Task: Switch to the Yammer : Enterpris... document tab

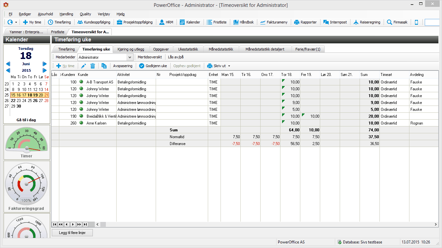Action: click(x=26, y=32)
